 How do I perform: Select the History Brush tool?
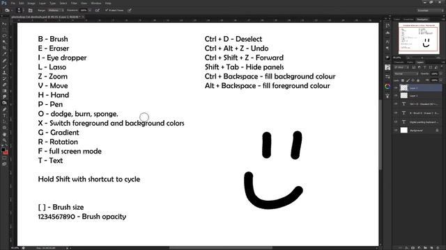pos(4,78)
